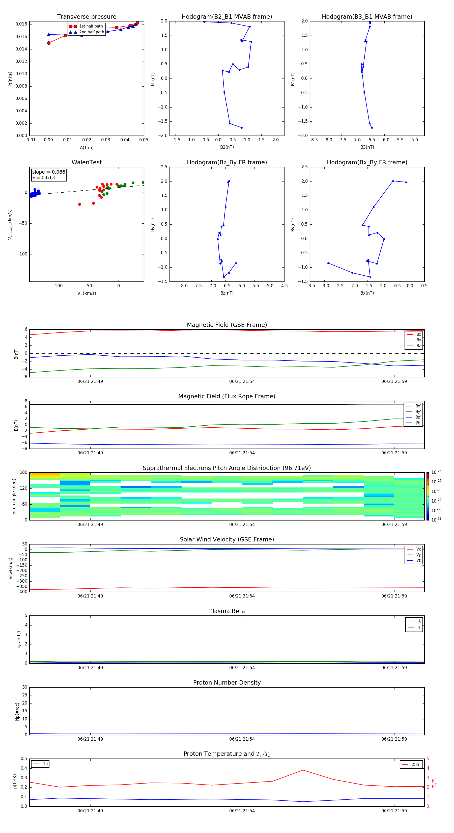Click the Te/Tp red peak in temperature plot
Viewport: 454px width, 833px height.
[x=303, y=770]
